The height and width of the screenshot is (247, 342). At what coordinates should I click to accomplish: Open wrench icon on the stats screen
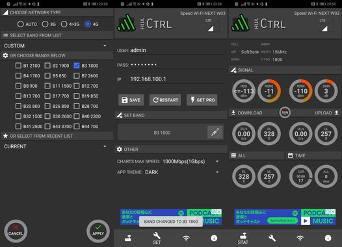click(272, 238)
